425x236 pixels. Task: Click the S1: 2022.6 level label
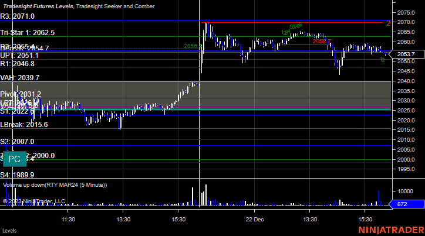pos(18,111)
